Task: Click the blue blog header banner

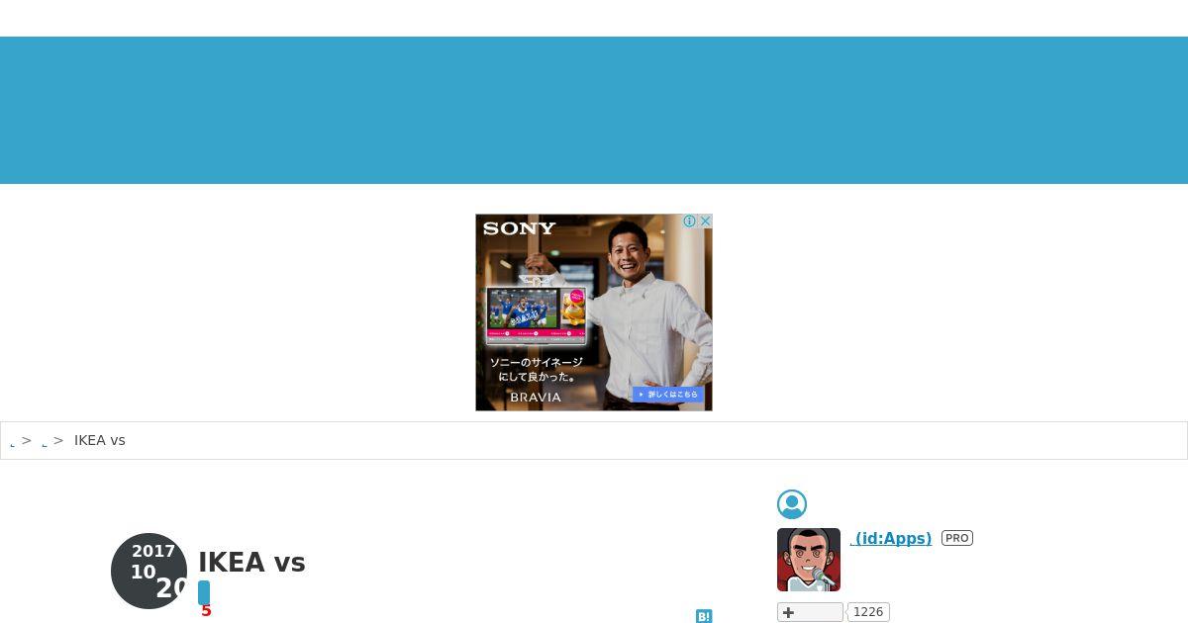Action: click(594, 110)
